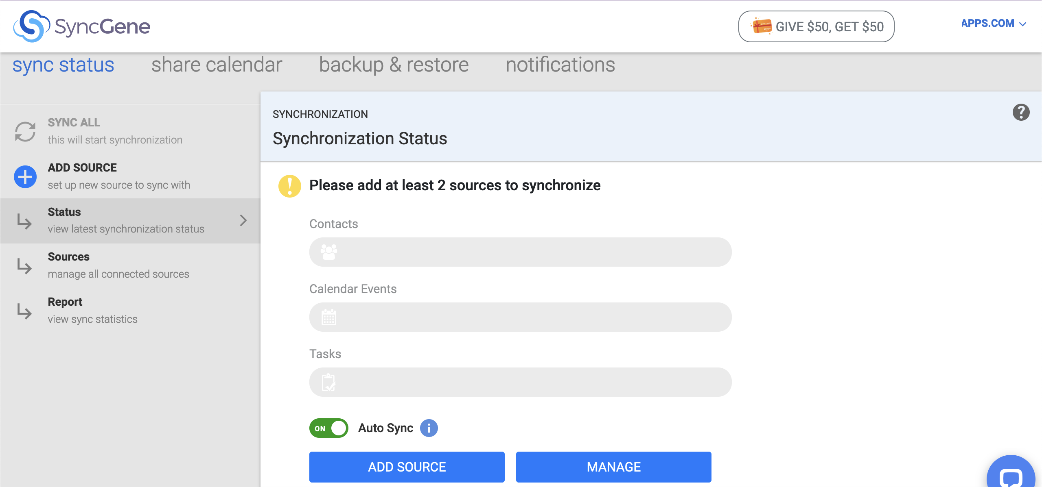Click the blue Add Source plus icon
Screen dimensions: 1042x487
[x=25, y=176]
